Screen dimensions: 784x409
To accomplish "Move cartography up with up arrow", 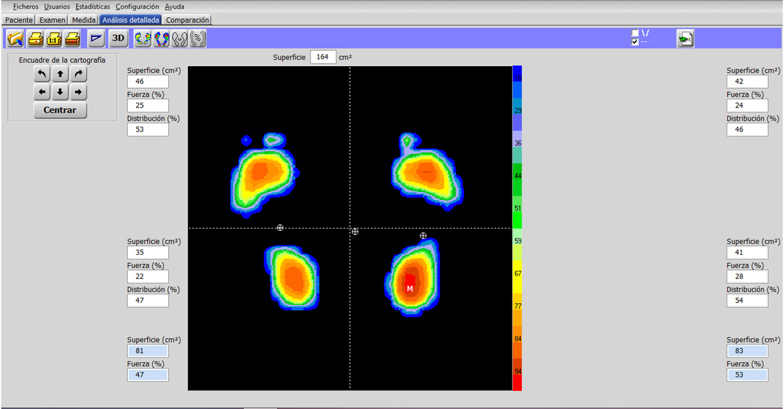I will (x=60, y=74).
